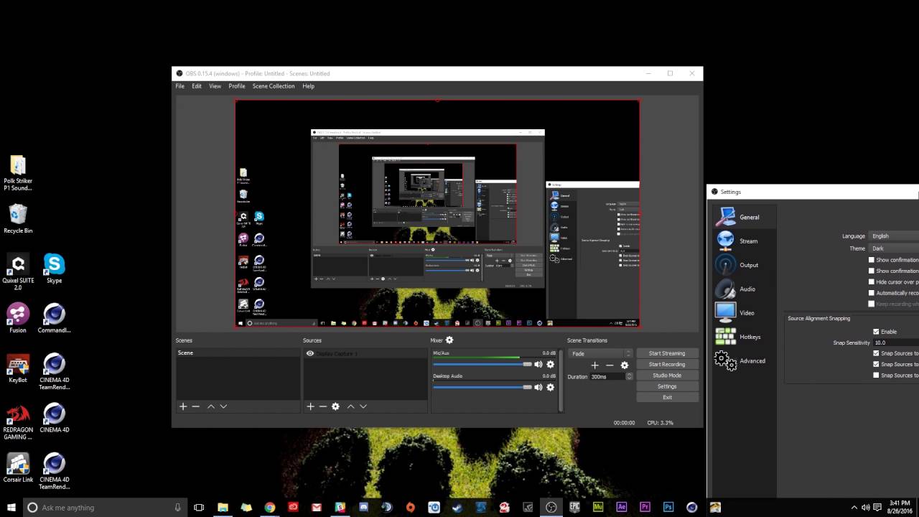Screen dimensions: 919x517
Task: Open the Stream settings section
Action: click(748, 241)
